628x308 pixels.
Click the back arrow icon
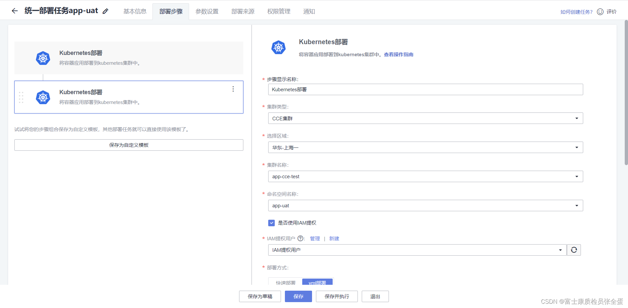14,11
